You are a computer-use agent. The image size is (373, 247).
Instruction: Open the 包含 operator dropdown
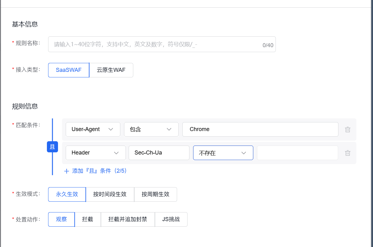[151, 129]
